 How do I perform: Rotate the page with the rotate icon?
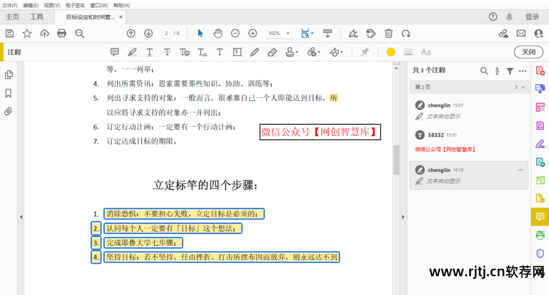(x=406, y=33)
